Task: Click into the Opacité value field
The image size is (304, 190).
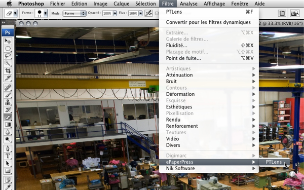Action: pyautogui.click(x=107, y=13)
